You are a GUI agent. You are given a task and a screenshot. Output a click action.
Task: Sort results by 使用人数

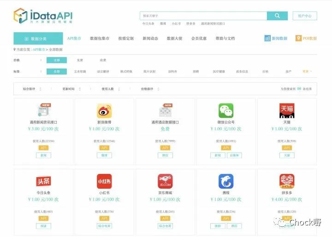pyautogui.click(x=111, y=89)
